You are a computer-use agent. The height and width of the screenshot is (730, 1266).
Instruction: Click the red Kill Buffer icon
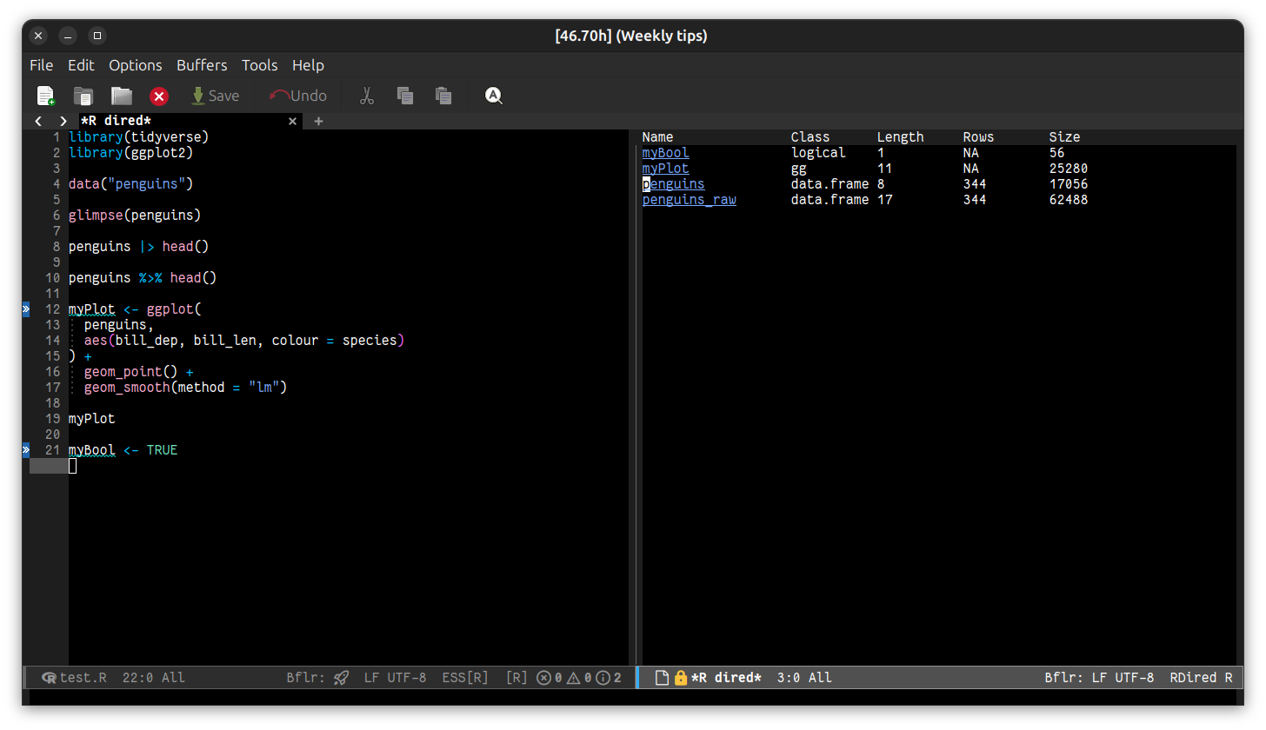[159, 96]
